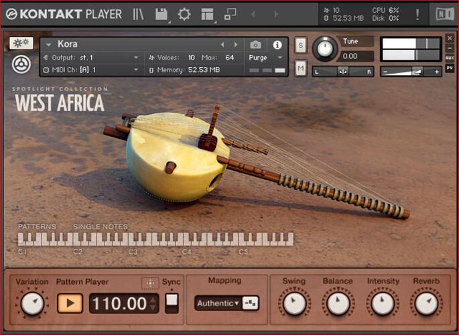459x335 pixels.
Task: Click the mapping editor icon next to Authentic
Action: (251, 304)
